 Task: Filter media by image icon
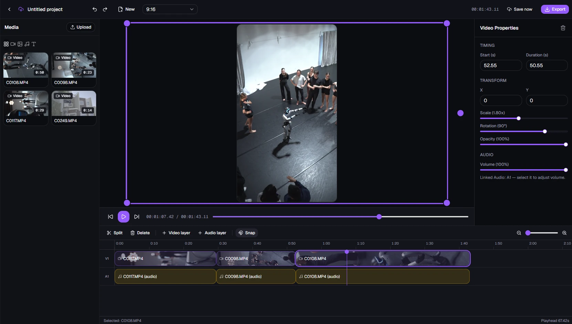click(20, 44)
